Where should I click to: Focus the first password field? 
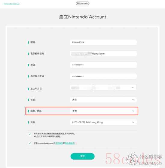coord(103,65)
